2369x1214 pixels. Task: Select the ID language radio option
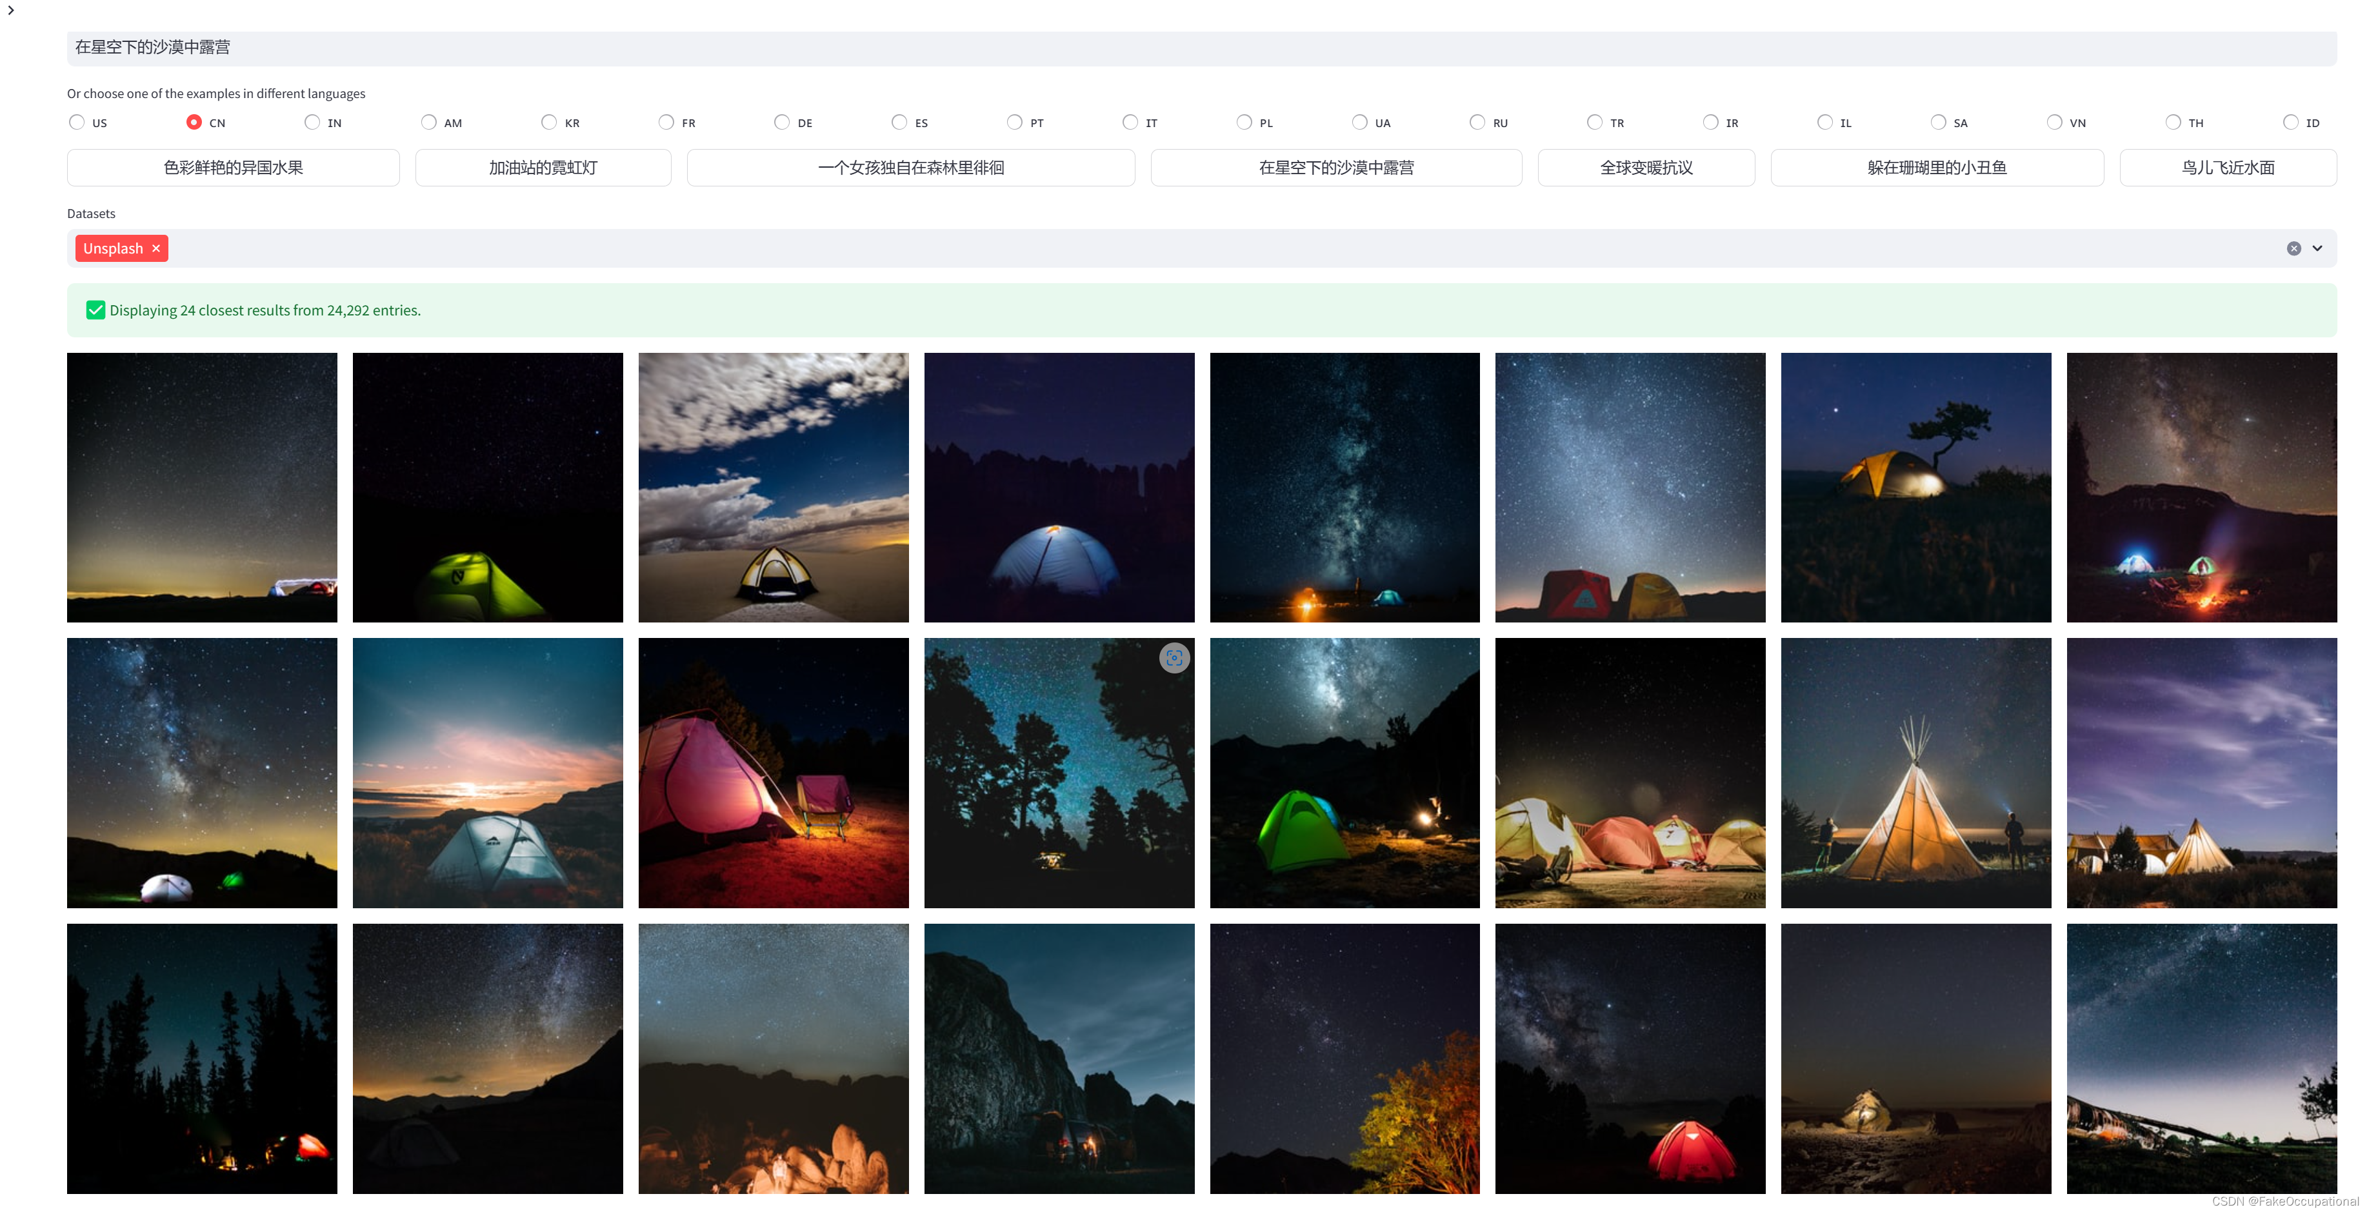2290,123
